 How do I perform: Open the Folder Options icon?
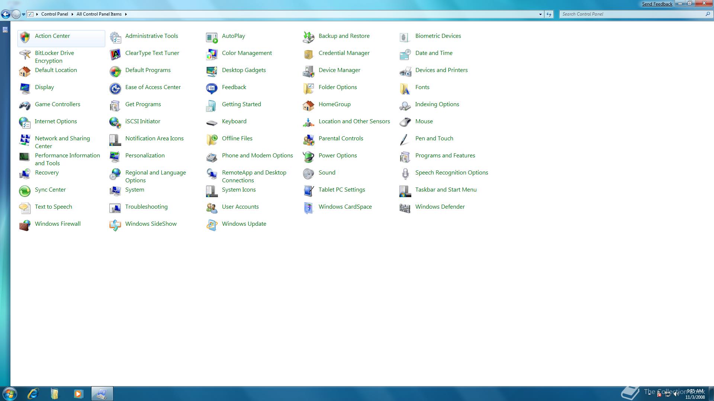(x=309, y=88)
